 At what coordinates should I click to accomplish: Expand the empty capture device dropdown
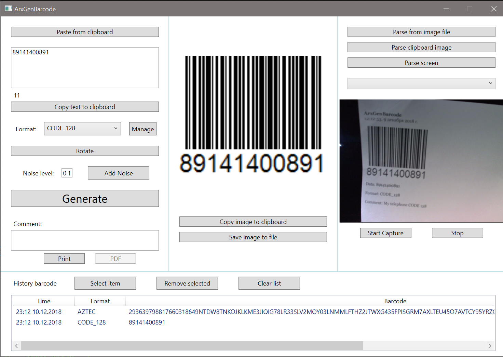click(x=421, y=83)
